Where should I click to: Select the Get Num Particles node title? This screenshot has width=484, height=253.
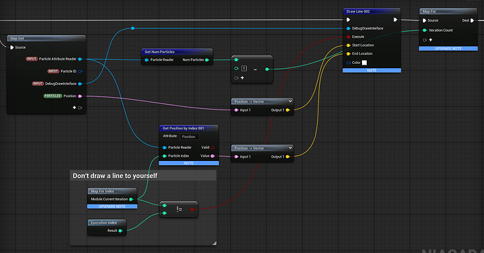point(160,51)
